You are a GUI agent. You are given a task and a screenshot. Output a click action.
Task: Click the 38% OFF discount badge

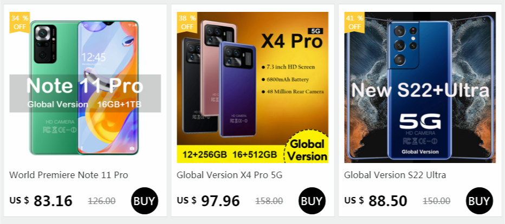coord(187,22)
